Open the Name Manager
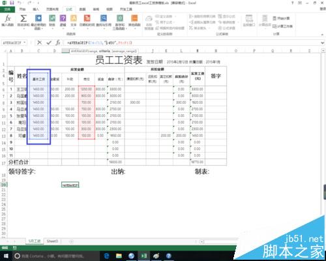This screenshot has width=326, height=261. pyautogui.click(x=149, y=23)
